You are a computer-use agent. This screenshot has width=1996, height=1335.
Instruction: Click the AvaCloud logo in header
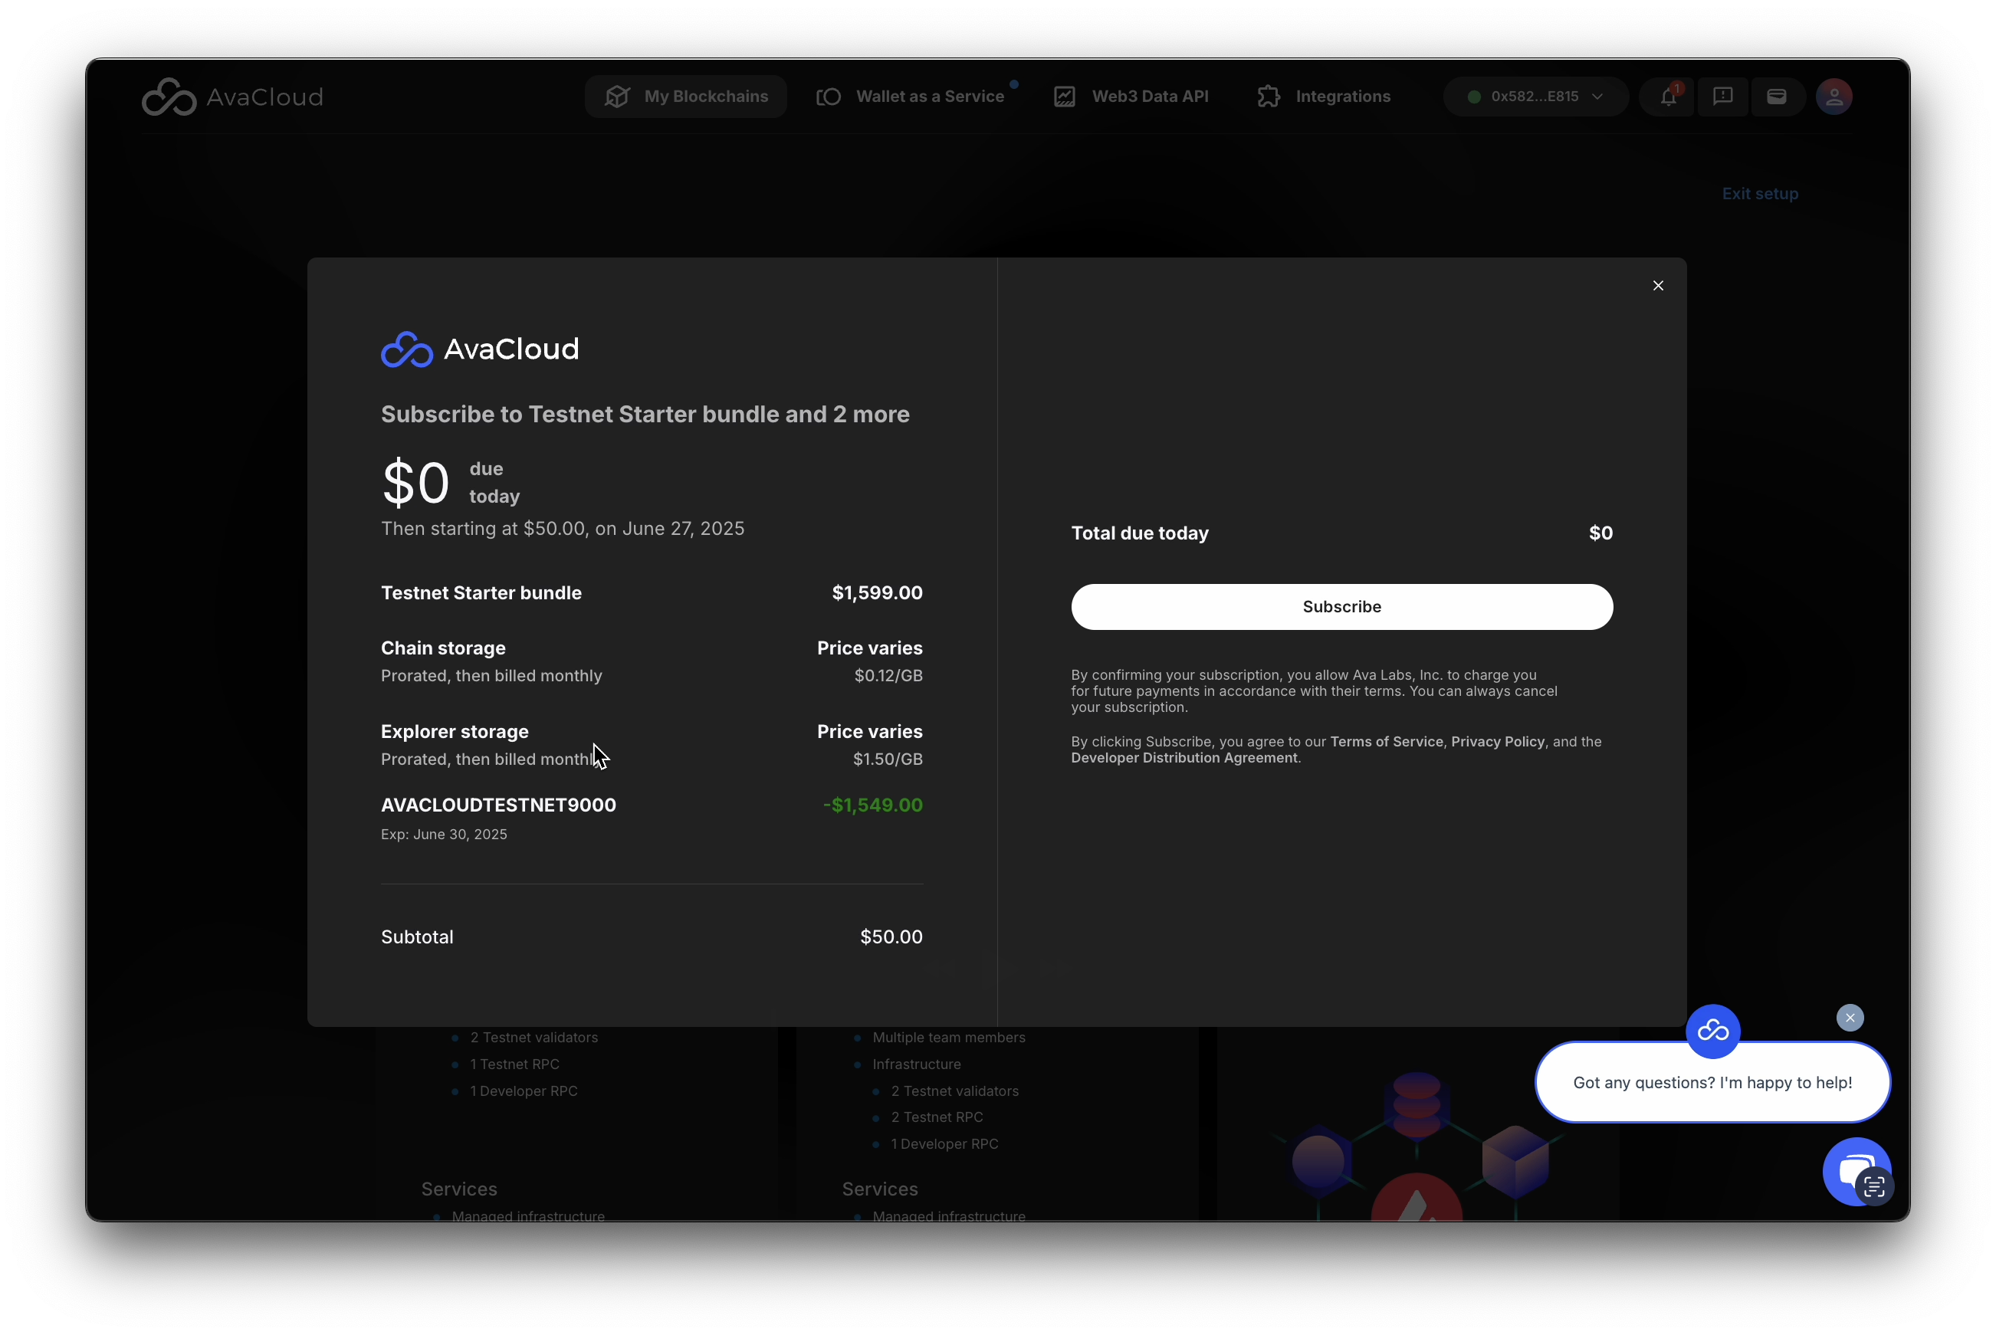pyautogui.click(x=232, y=97)
